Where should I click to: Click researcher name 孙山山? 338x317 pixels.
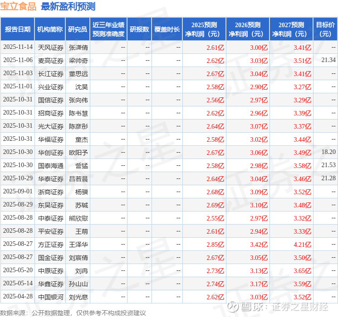click(x=78, y=284)
